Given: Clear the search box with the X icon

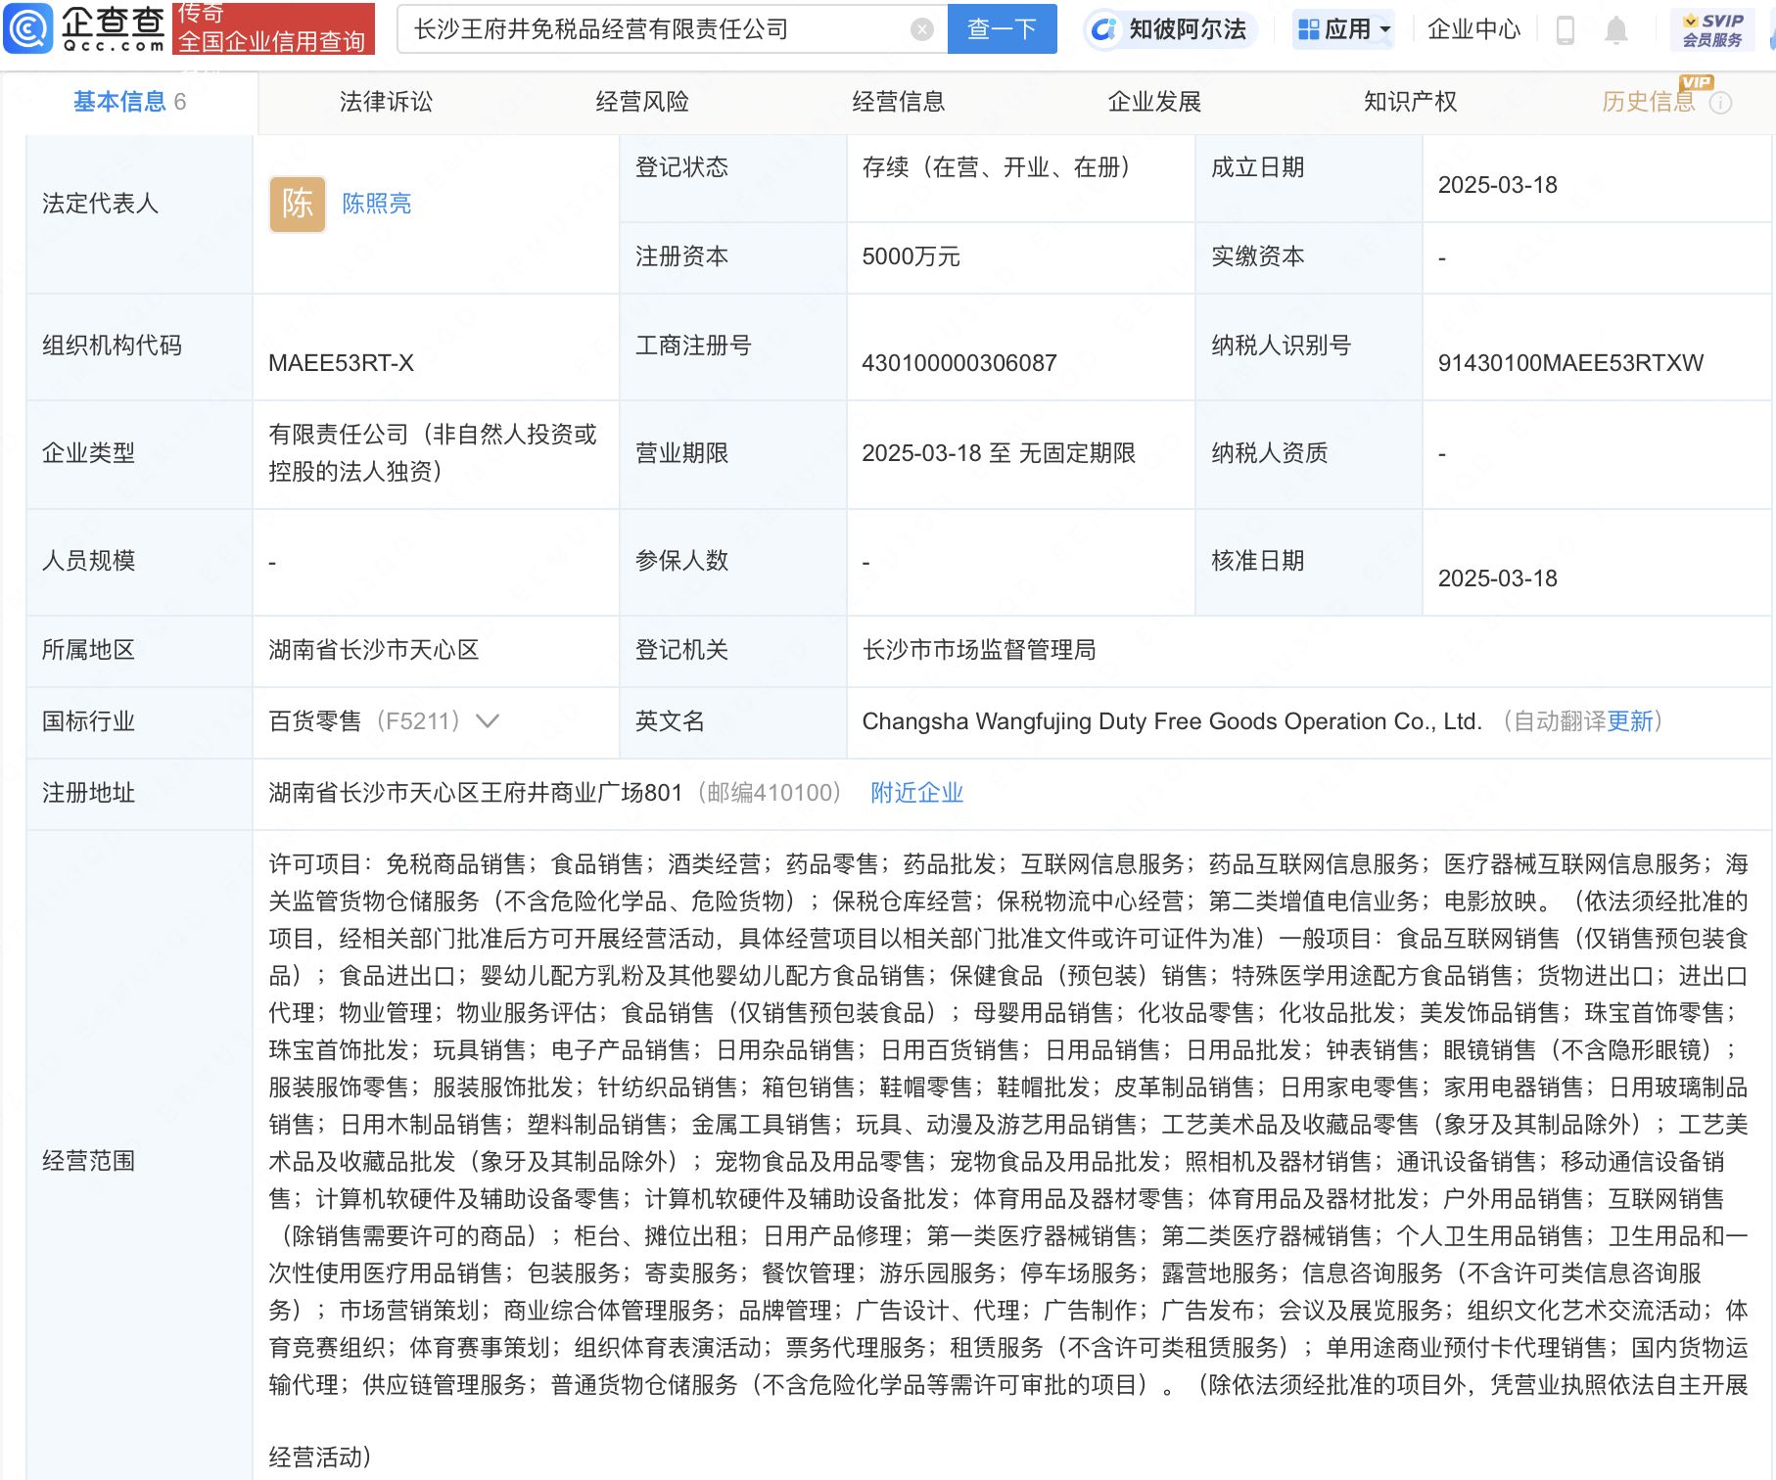Looking at the screenshot, I should point(921,29).
